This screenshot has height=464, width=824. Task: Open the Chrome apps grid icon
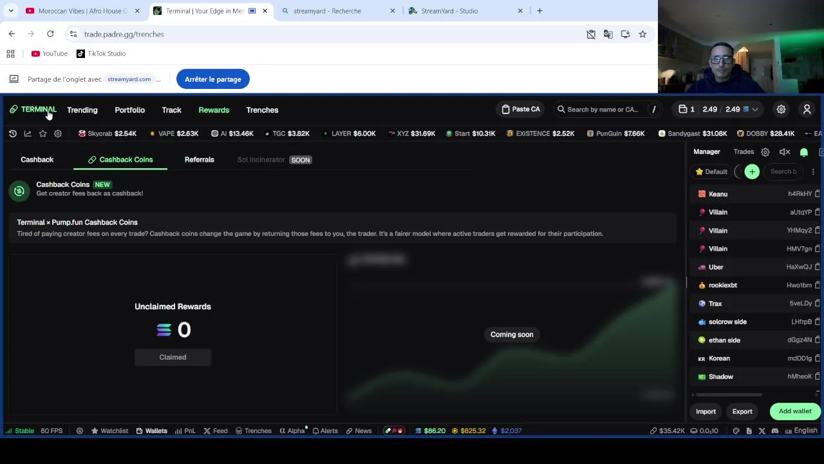click(x=10, y=53)
